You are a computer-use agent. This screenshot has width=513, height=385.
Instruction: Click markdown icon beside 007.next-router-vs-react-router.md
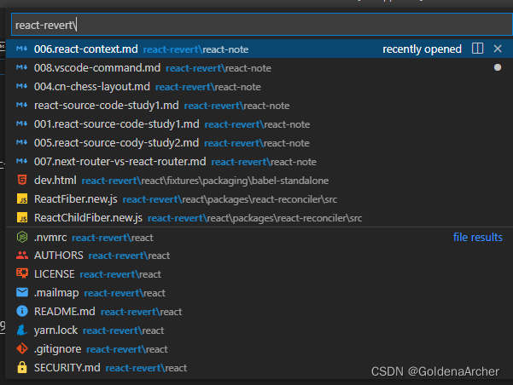22,161
